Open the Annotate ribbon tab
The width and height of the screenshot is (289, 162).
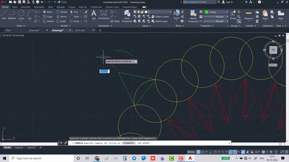pyautogui.click(x=25, y=7)
